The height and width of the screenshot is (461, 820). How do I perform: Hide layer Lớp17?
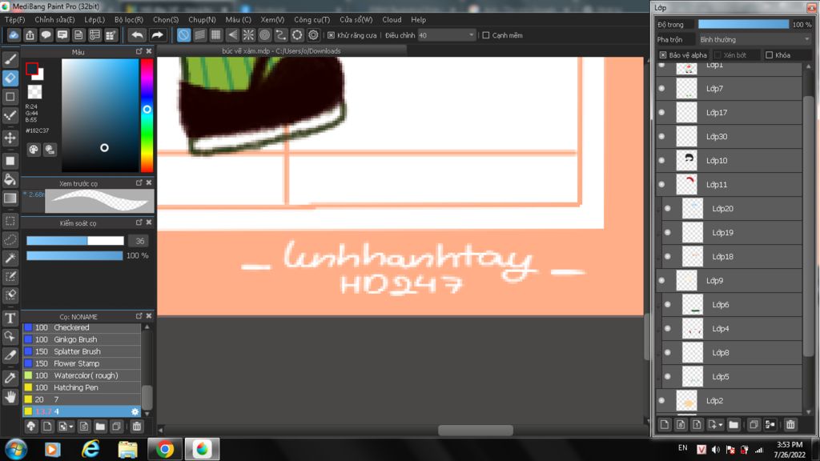pos(661,112)
